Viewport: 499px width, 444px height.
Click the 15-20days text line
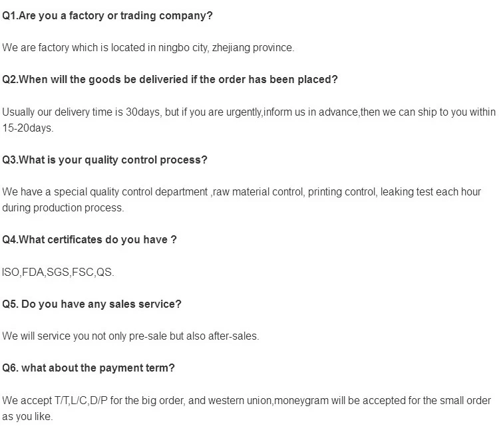click(28, 128)
